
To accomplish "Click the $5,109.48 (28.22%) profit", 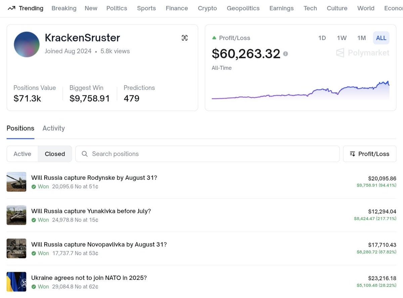I will pyautogui.click(x=376, y=285).
